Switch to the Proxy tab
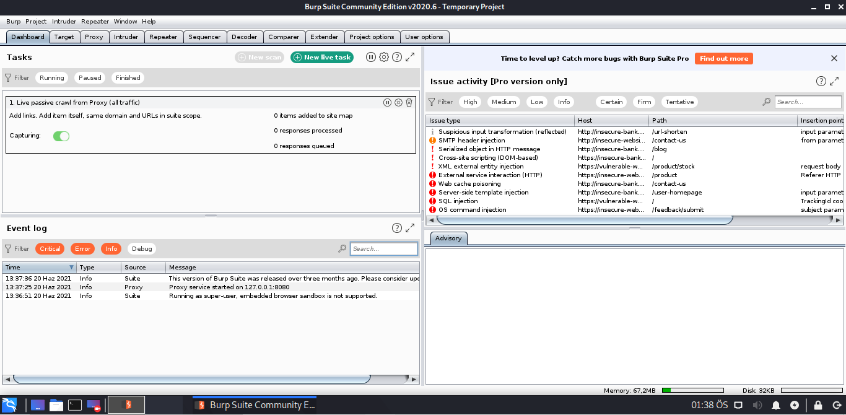 tap(94, 37)
